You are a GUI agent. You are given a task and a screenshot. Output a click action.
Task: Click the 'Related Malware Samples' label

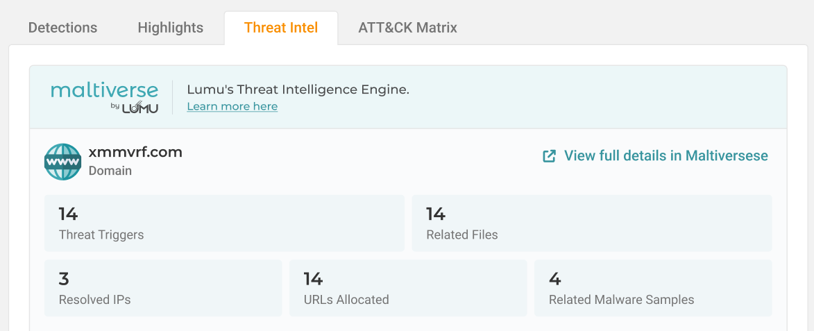tap(621, 300)
